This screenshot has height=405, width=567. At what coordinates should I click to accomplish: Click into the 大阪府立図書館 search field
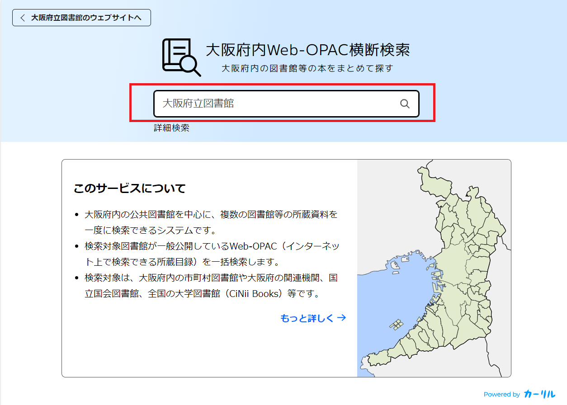point(286,104)
